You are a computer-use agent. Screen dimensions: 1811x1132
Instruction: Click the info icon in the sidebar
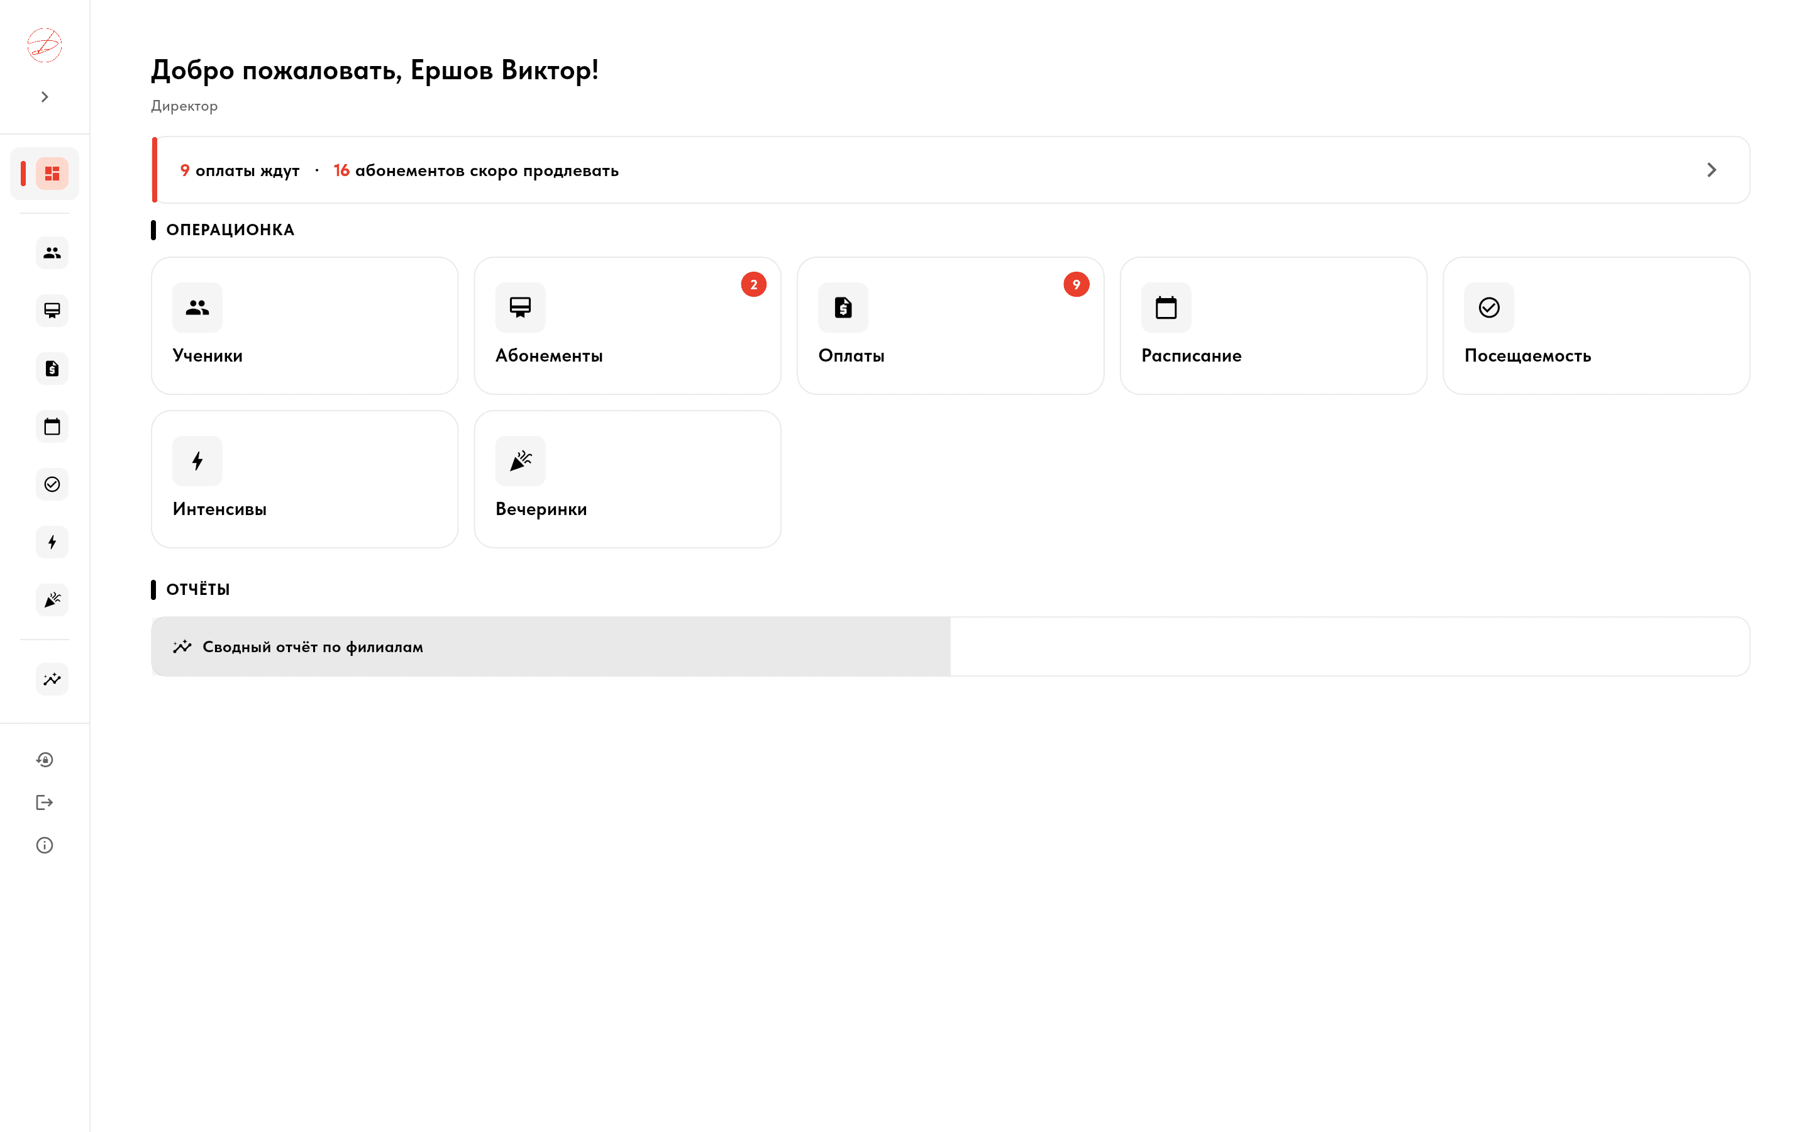click(x=44, y=845)
